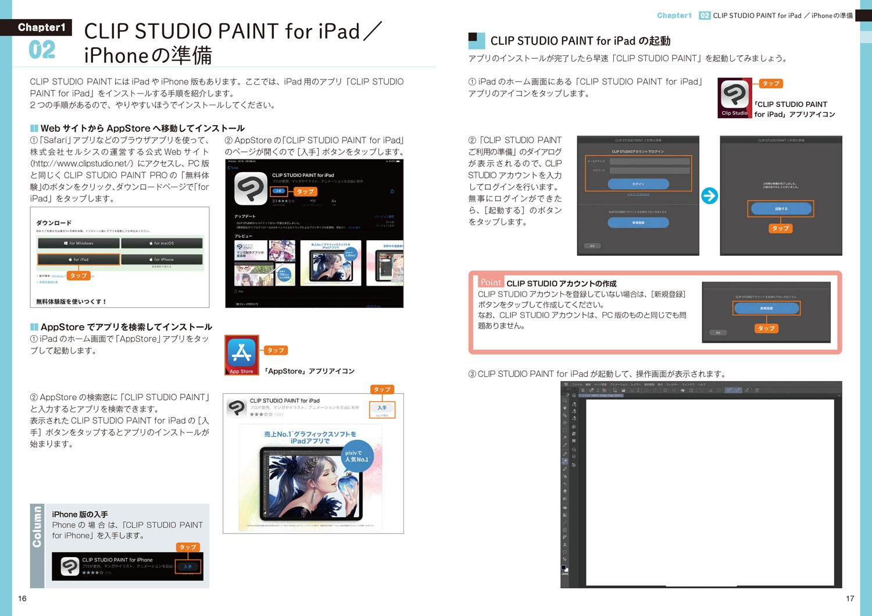The height and width of the screenshot is (616, 872).
Task: Select the Frame border tool
Action: pos(565,530)
